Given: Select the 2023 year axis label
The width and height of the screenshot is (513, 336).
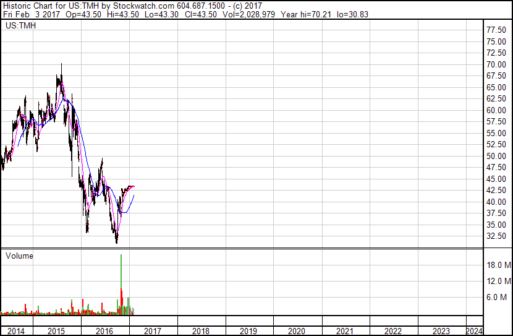Looking at the screenshot, I should 441,331.
